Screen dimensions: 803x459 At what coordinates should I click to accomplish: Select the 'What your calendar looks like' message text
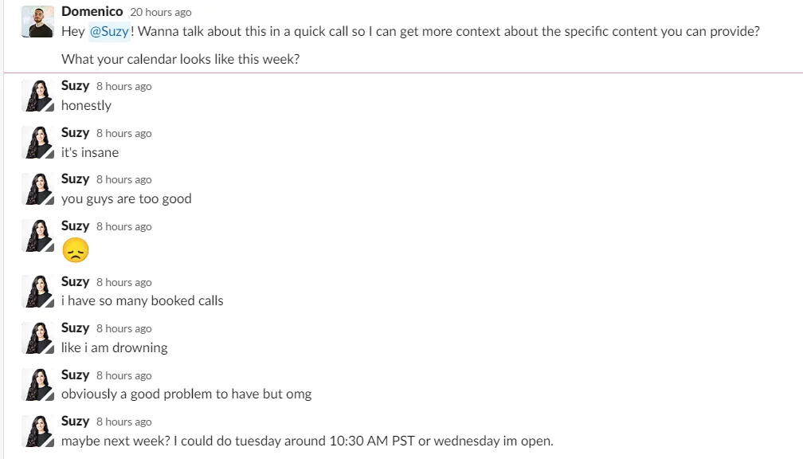click(180, 60)
